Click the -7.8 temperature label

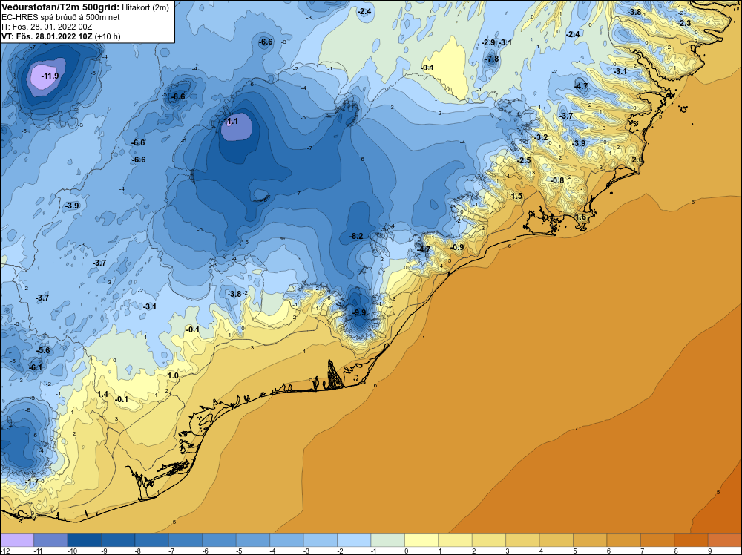coord(492,59)
